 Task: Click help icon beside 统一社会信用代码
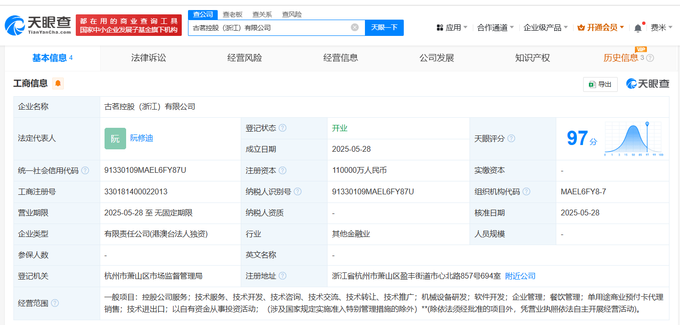coord(85,170)
